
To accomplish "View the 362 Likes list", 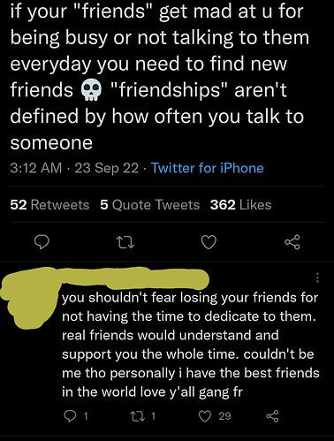I will pyautogui.click(x=240, y=205).
